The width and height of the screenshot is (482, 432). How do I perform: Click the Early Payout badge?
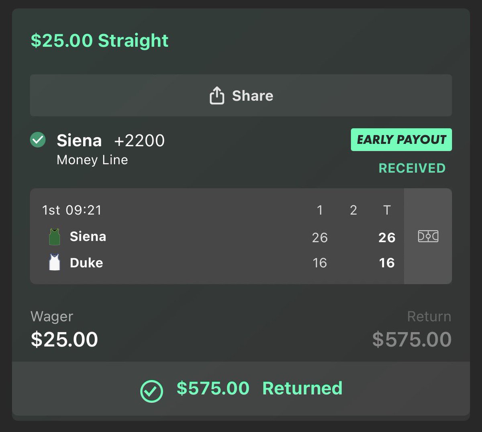pyautogui.click(x=401, y=140)
